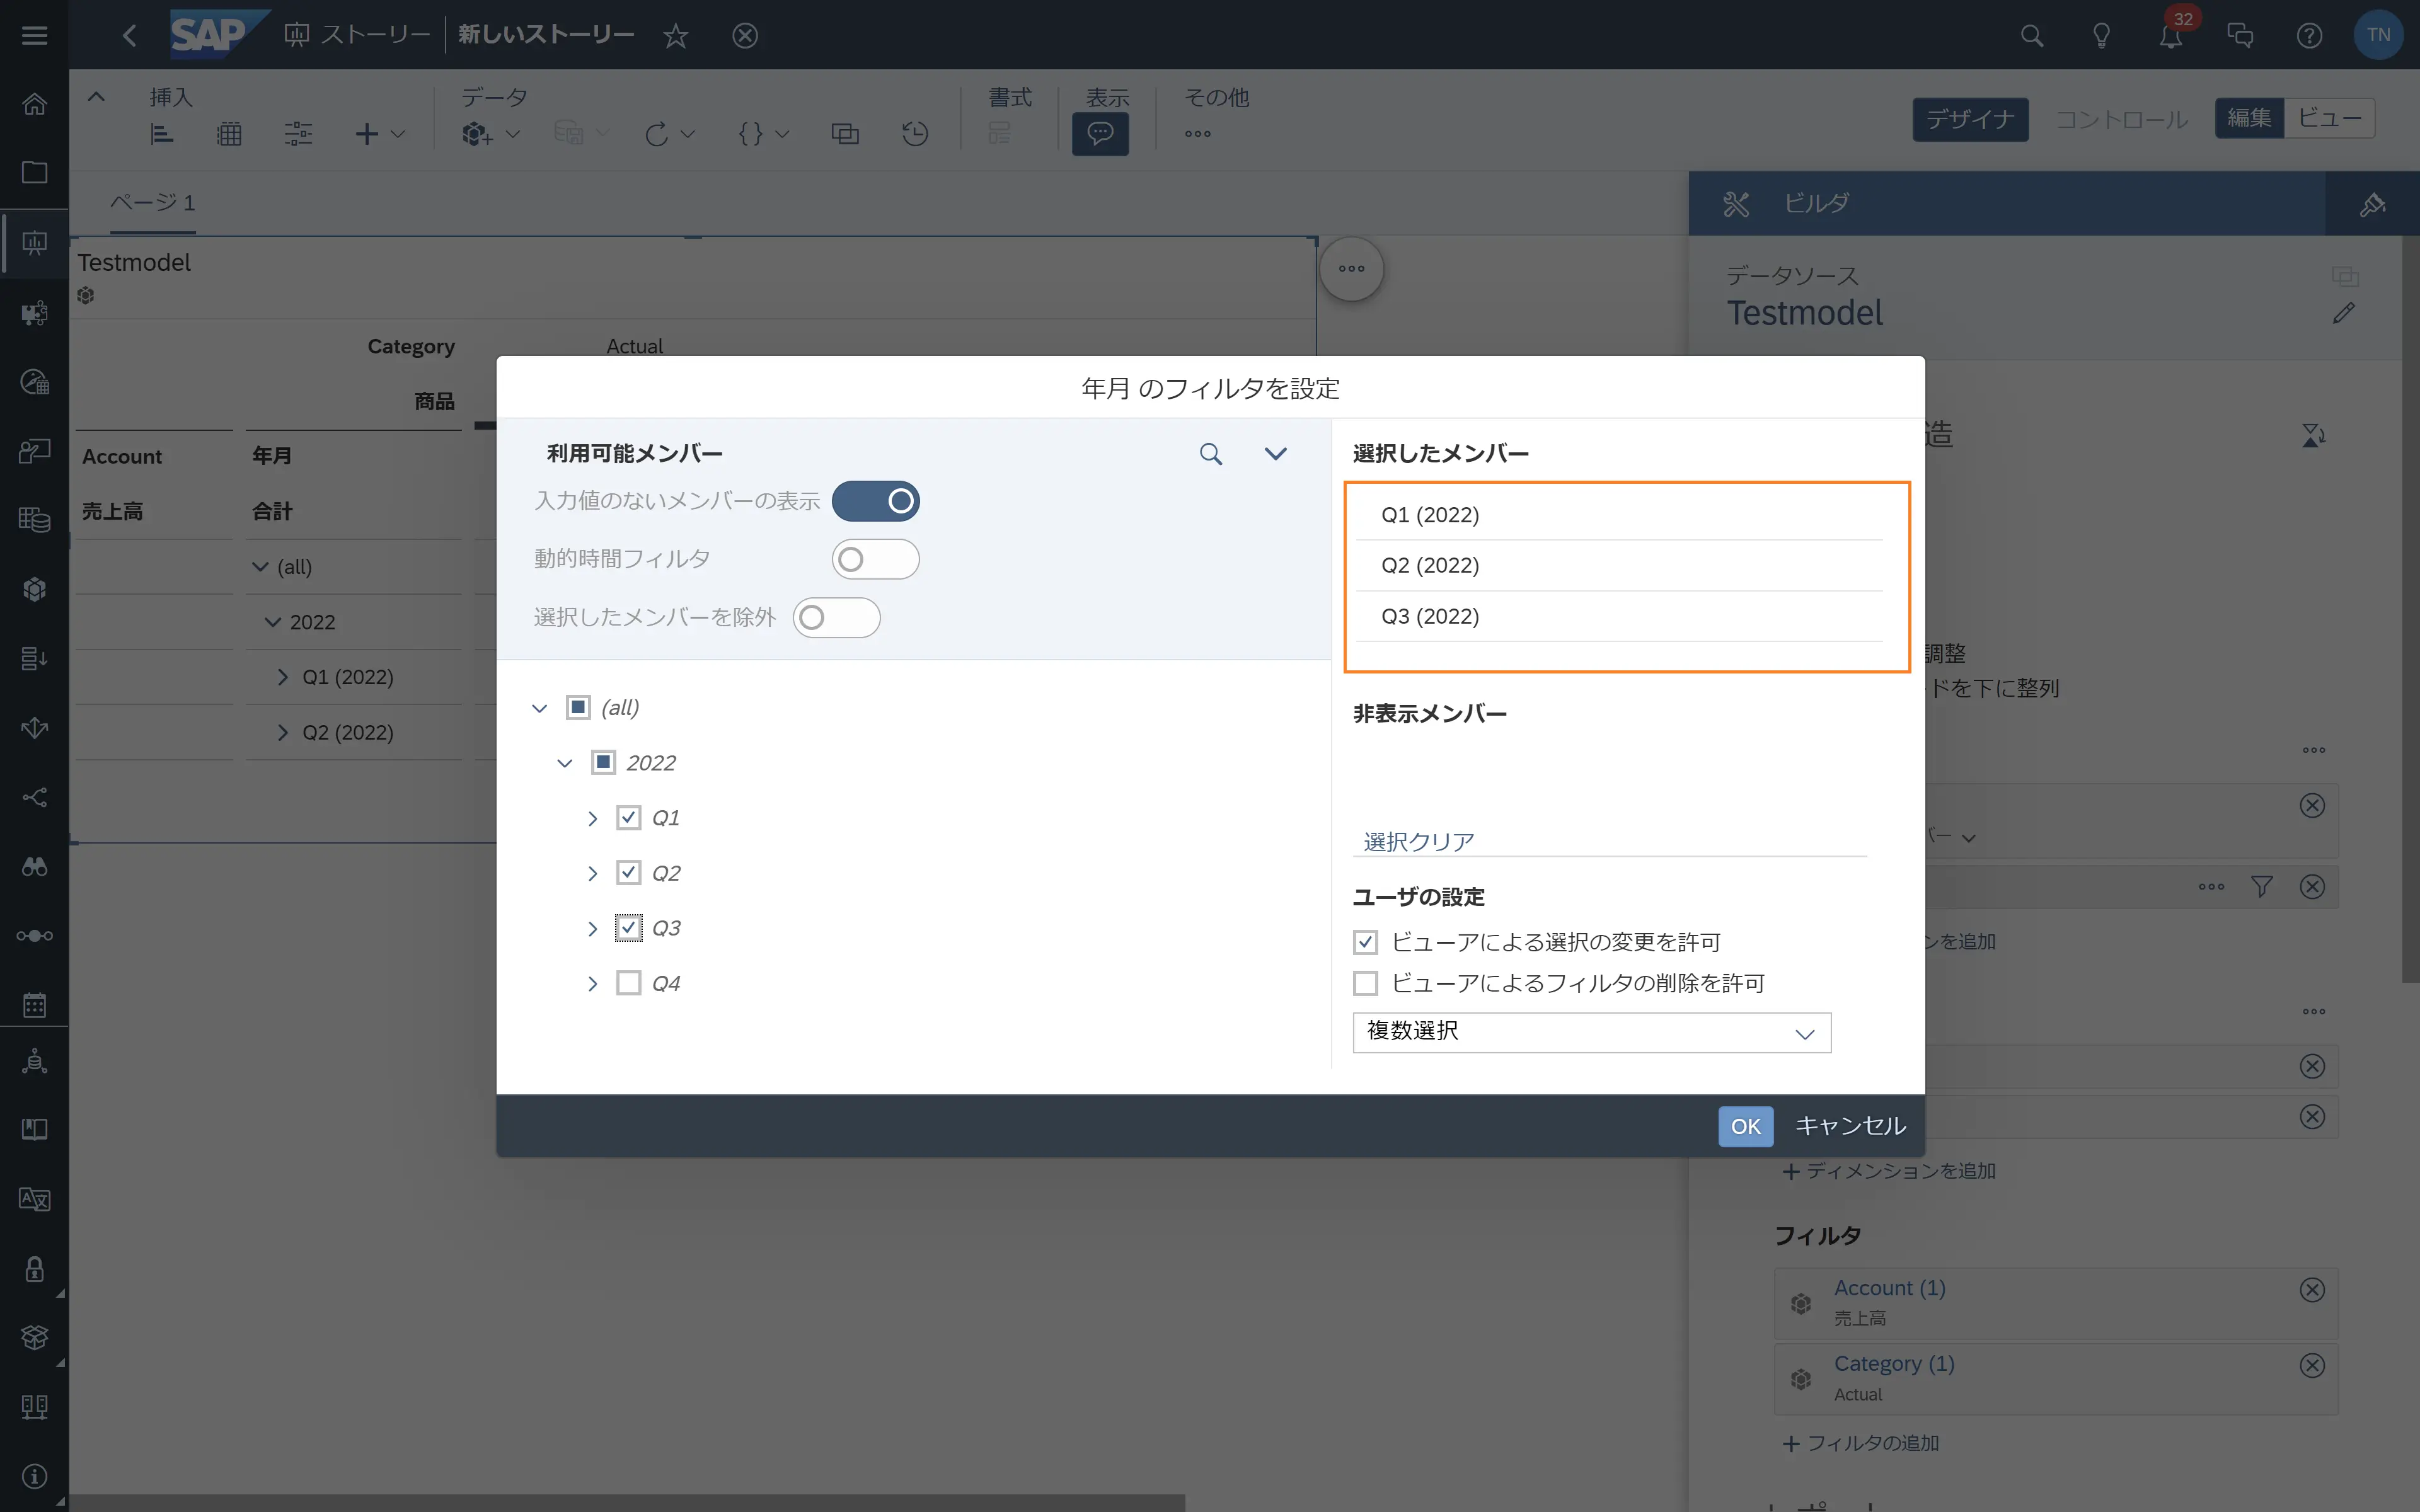2420x1512 pixels.
Task: Open available members options chevron
Action: point(1275,454)
